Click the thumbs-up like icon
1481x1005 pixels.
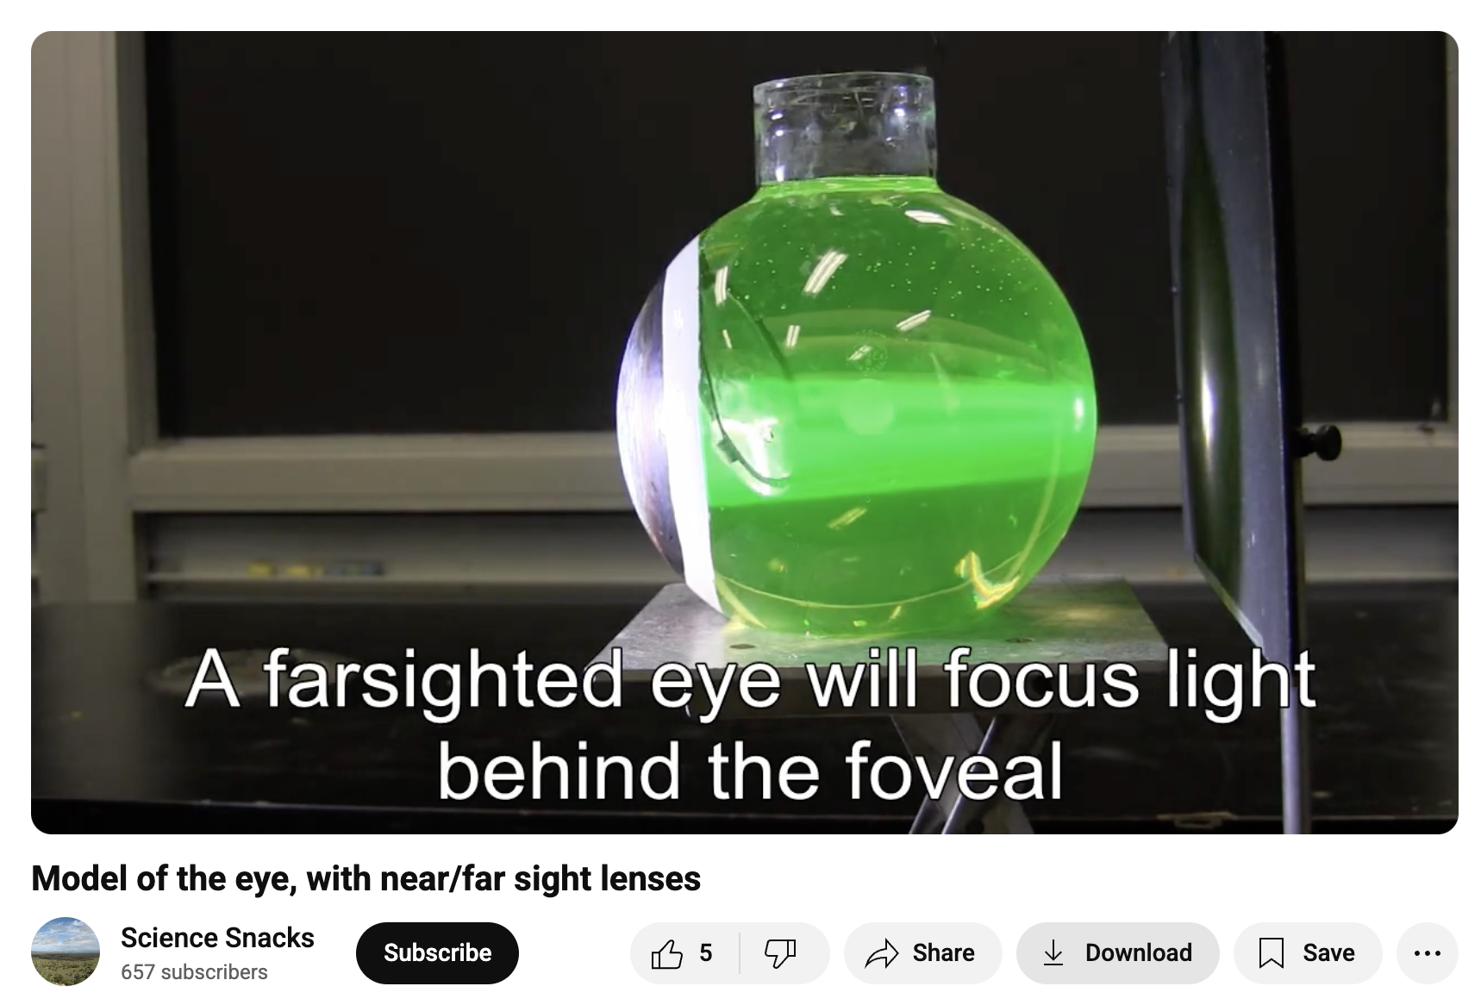666,953
